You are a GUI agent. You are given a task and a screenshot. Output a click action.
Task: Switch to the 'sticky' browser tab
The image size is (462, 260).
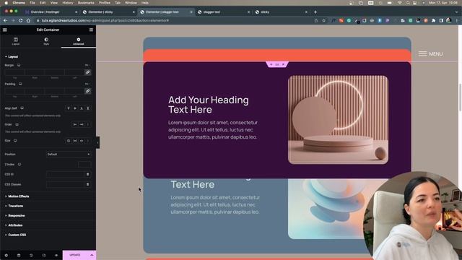(x=281, y=12)
